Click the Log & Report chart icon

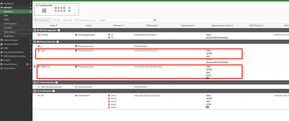point(2,68)
